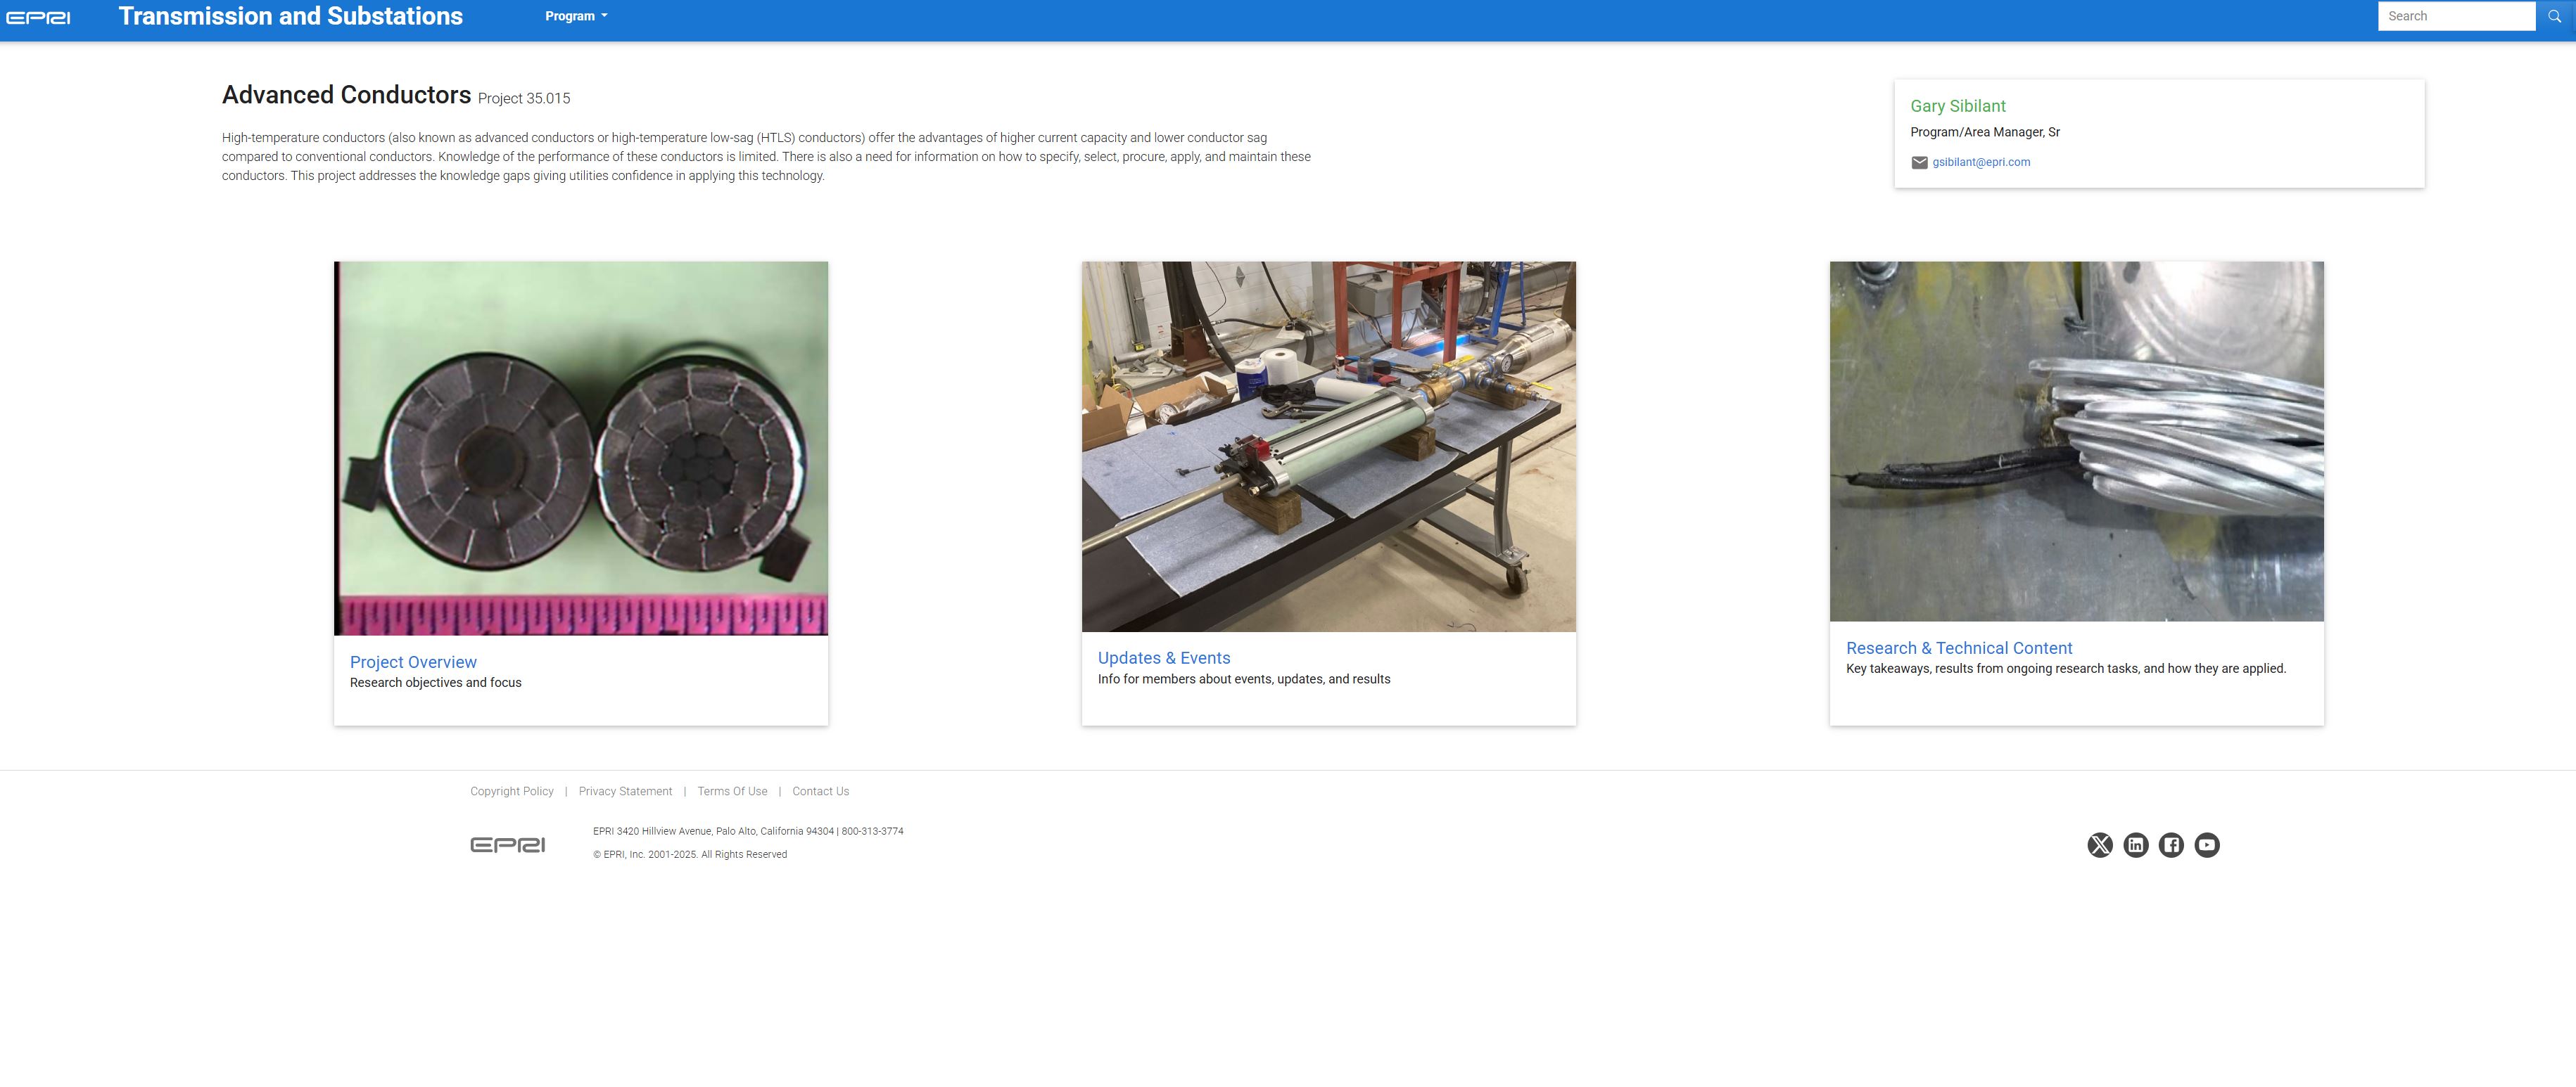Email gsibilant@epri.com link
The height and width of the screenshot is (1087, 2576).
click(1980, 162)
